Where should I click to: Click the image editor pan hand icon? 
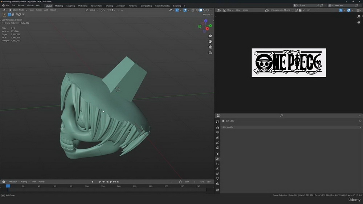pyautogui.click(x=359, y=22)
